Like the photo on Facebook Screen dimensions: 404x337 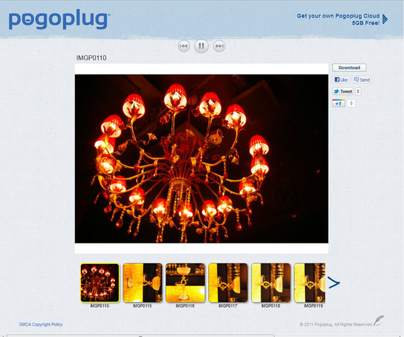tap(341, 79)
